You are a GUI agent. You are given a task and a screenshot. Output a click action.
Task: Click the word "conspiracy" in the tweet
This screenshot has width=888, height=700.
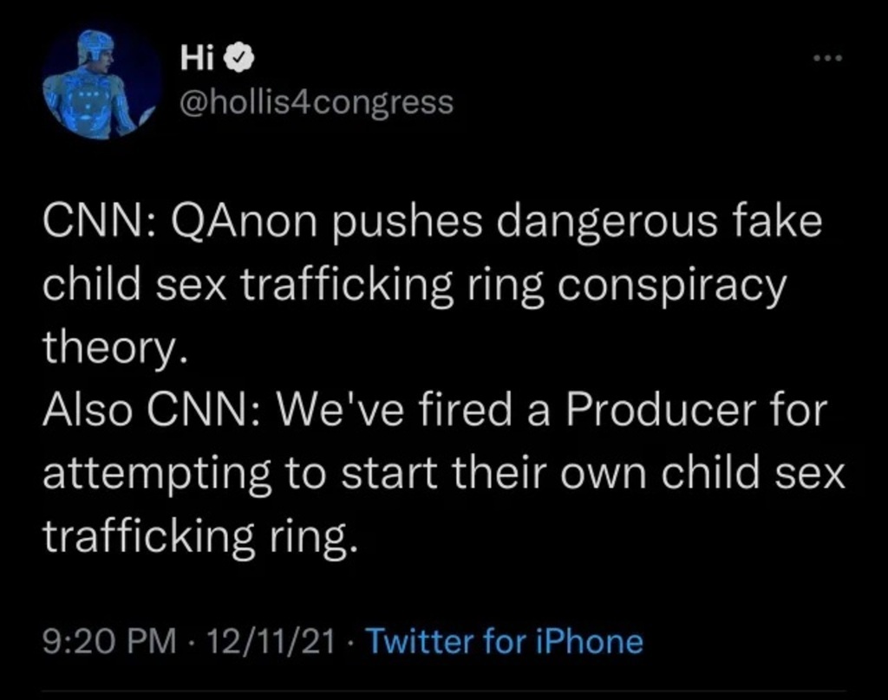pos(670,285)
